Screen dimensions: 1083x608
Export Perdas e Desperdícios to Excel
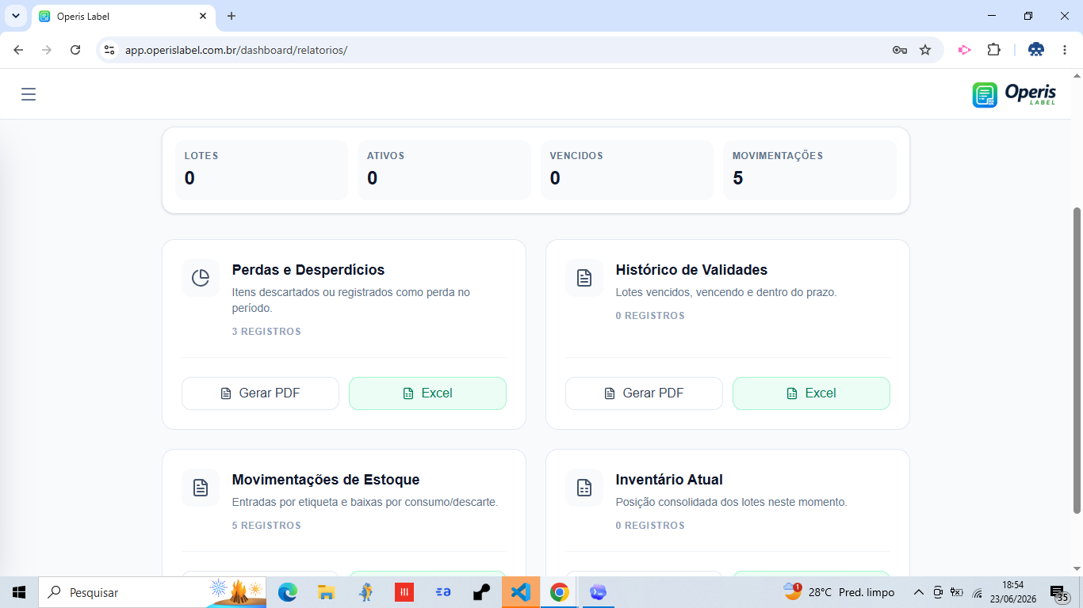pos(427,393)
